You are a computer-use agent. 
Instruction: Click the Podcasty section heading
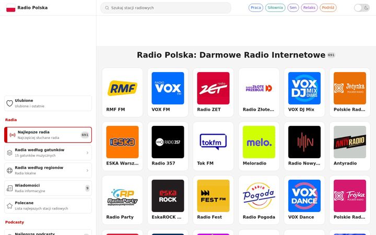15,222
